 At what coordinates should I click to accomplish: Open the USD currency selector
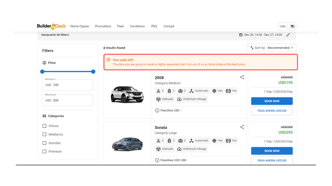282,26
